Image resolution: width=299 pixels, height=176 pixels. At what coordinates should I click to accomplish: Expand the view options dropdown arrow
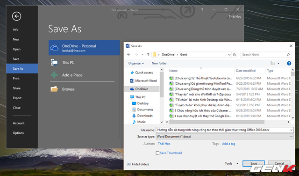(278, 63)
